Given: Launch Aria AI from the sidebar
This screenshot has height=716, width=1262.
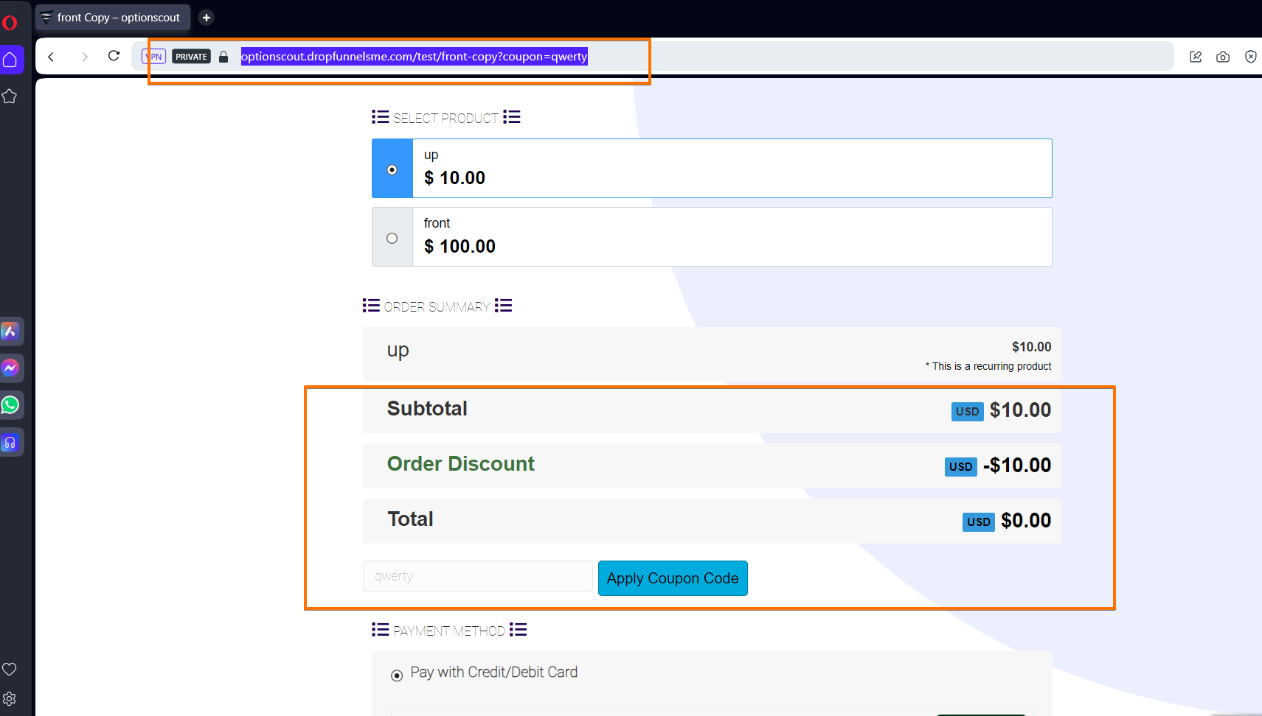Looking at the screenshot, I should tap(10, 331).
